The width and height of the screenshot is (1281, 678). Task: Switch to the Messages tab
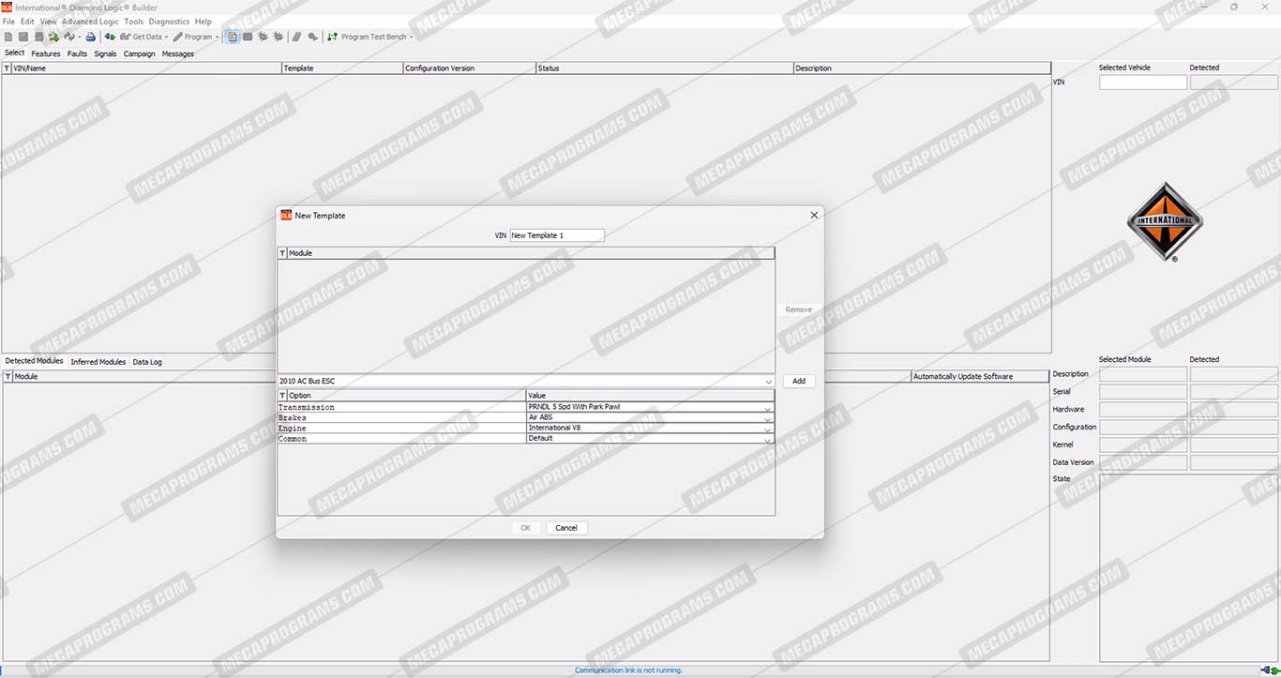tap(178, 53)
